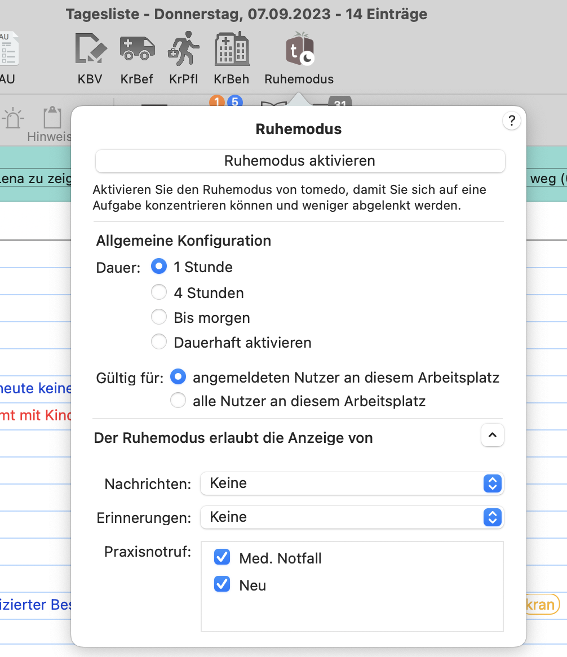
Task: Click the orange kran tag
Action: click(x=542, y=605)
